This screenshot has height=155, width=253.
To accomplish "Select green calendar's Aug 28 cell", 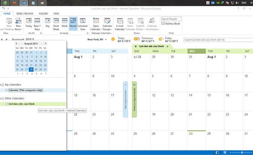I will click(x=197, y=140).
